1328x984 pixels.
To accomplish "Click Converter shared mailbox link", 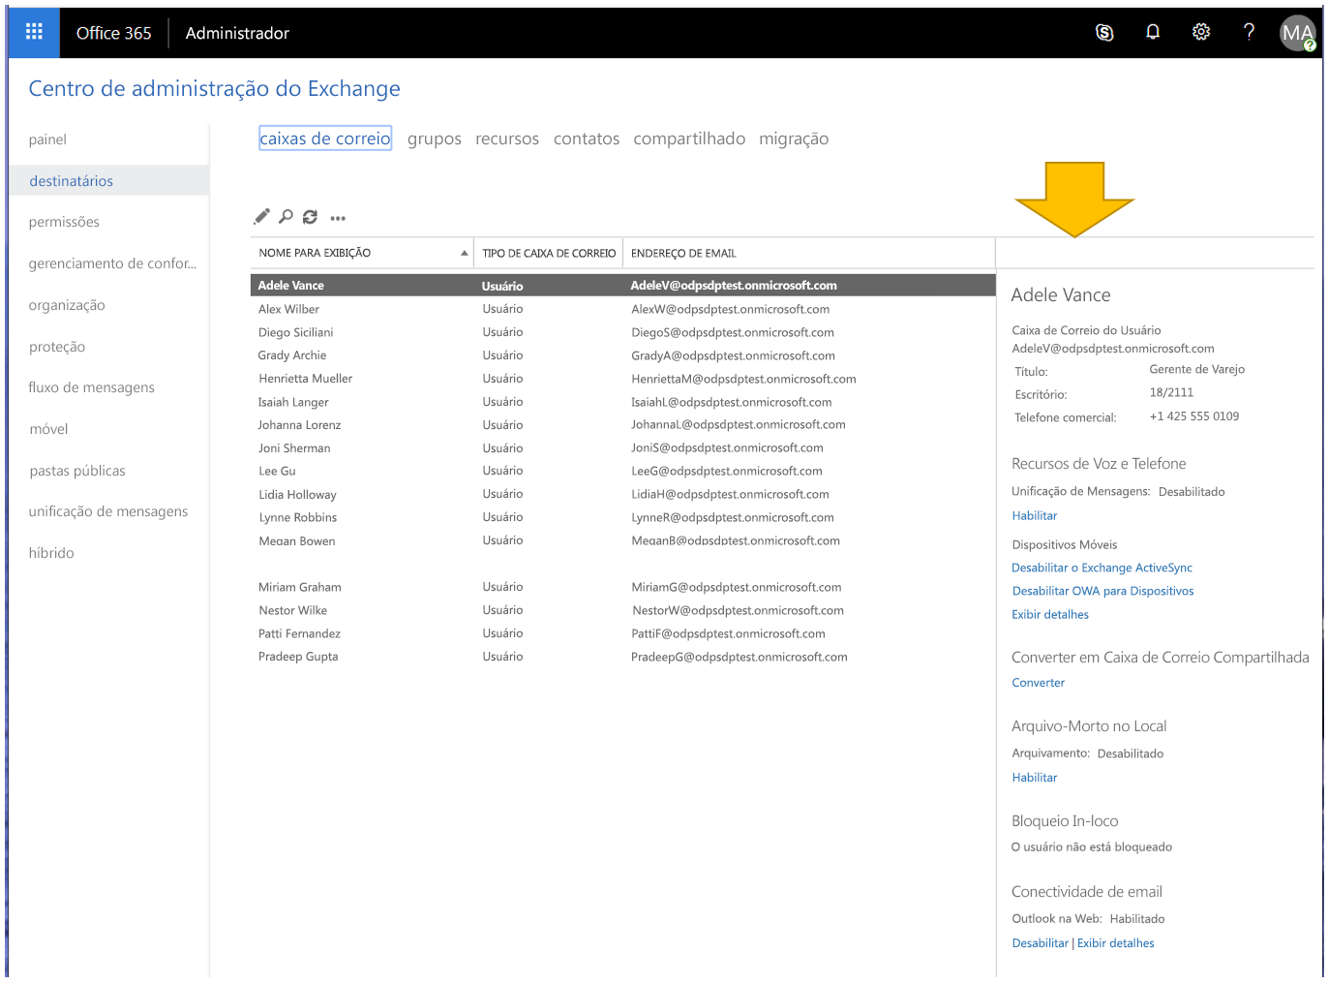I will [x=1038, y=682].
